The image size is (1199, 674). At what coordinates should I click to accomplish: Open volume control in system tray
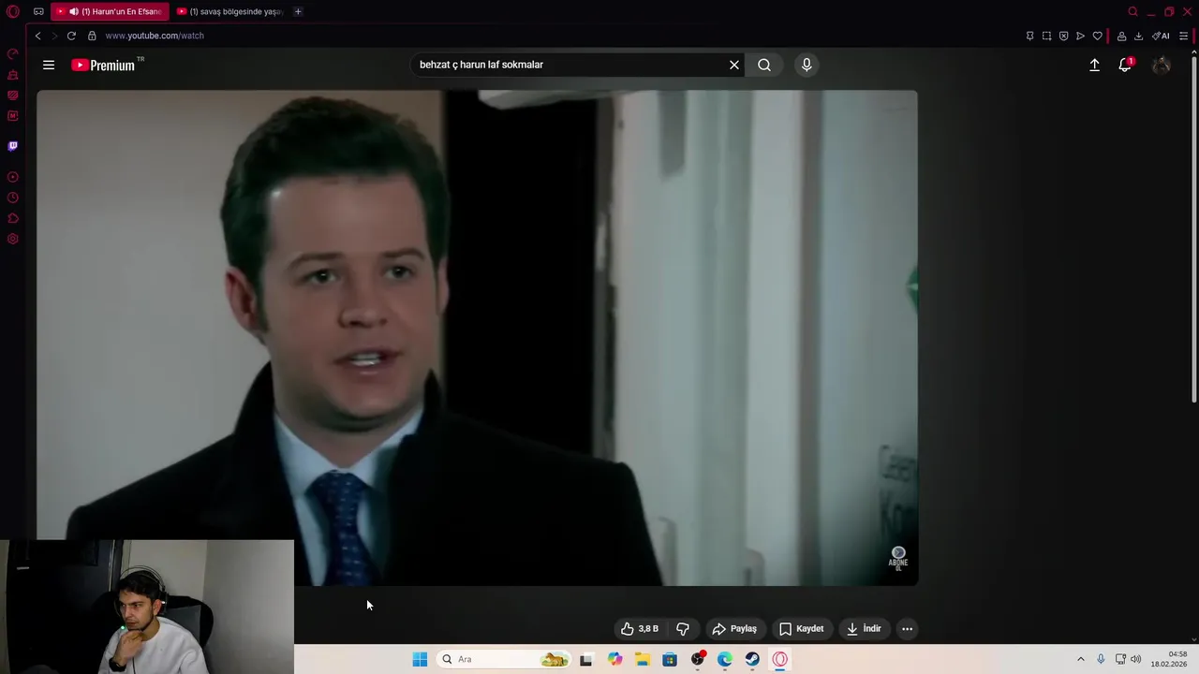tap(1137, 659)
